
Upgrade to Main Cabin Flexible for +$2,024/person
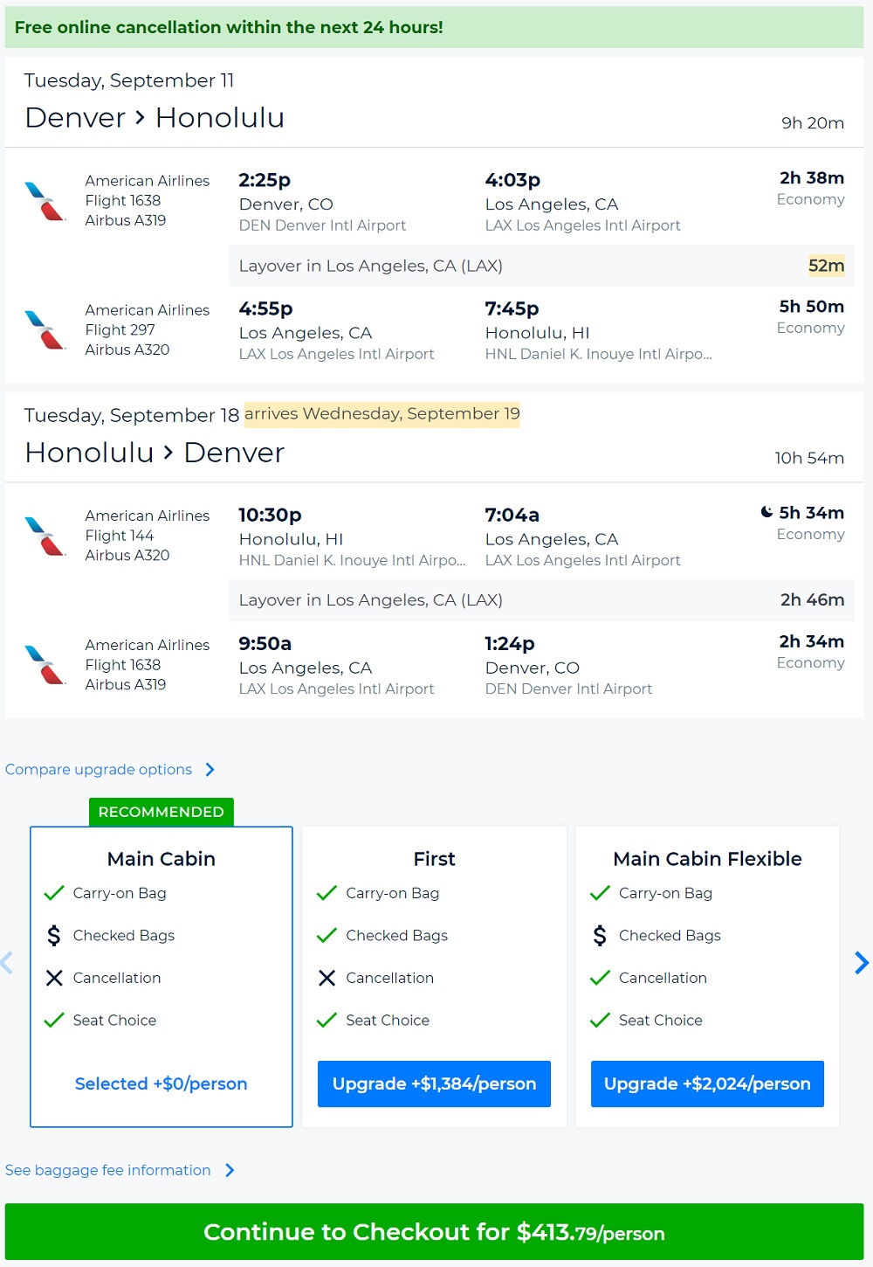click(x=707, y=1084)
